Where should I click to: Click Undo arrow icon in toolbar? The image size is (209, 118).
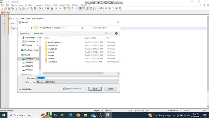coord(40,9)
